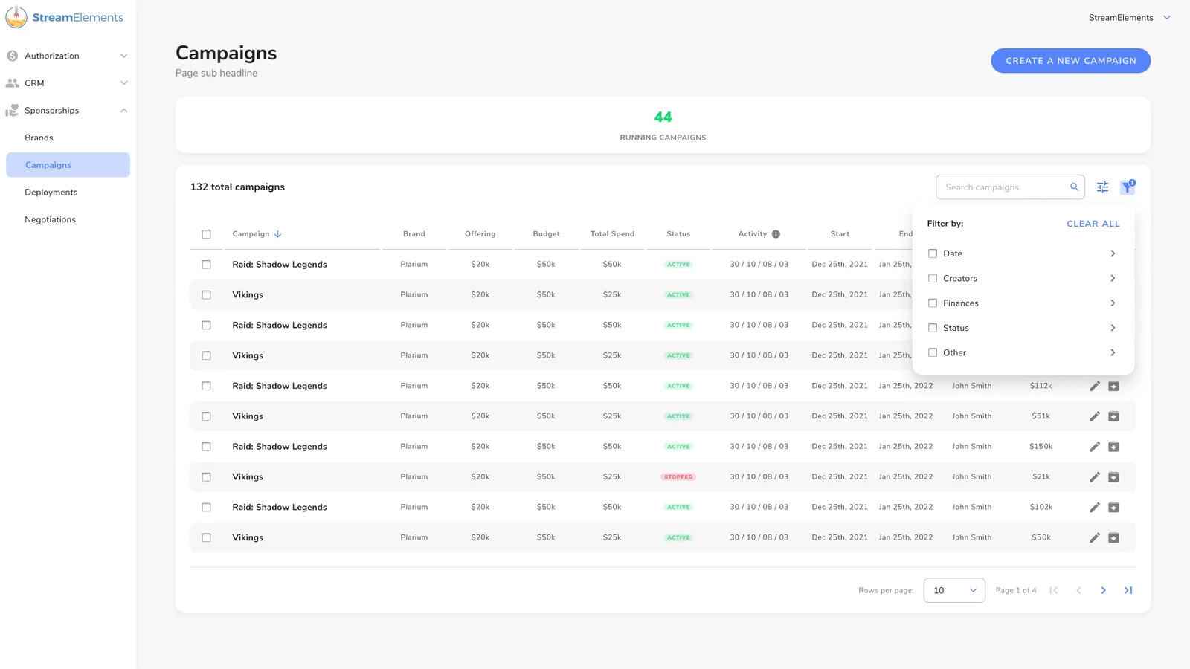Check the first Raid: Shadow Legends row checkbox
The image size is (1190, 669).
click(207, 265)
